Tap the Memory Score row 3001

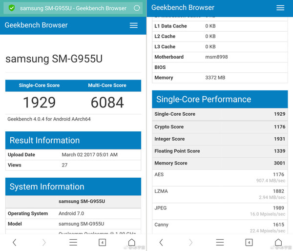[220, 163]
